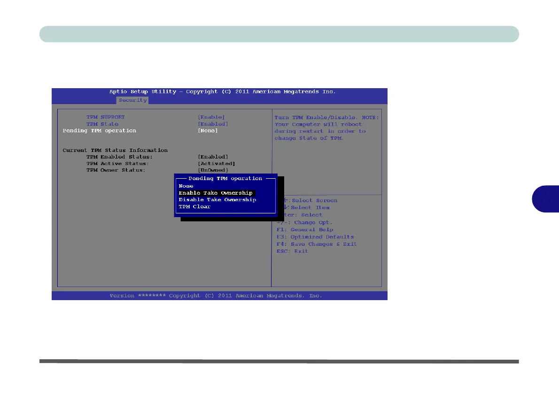Image resolution: width=559 pixels, height=393 pixels.
Task: Open Pending TPM operation [None] value
Action: (208, 131)
